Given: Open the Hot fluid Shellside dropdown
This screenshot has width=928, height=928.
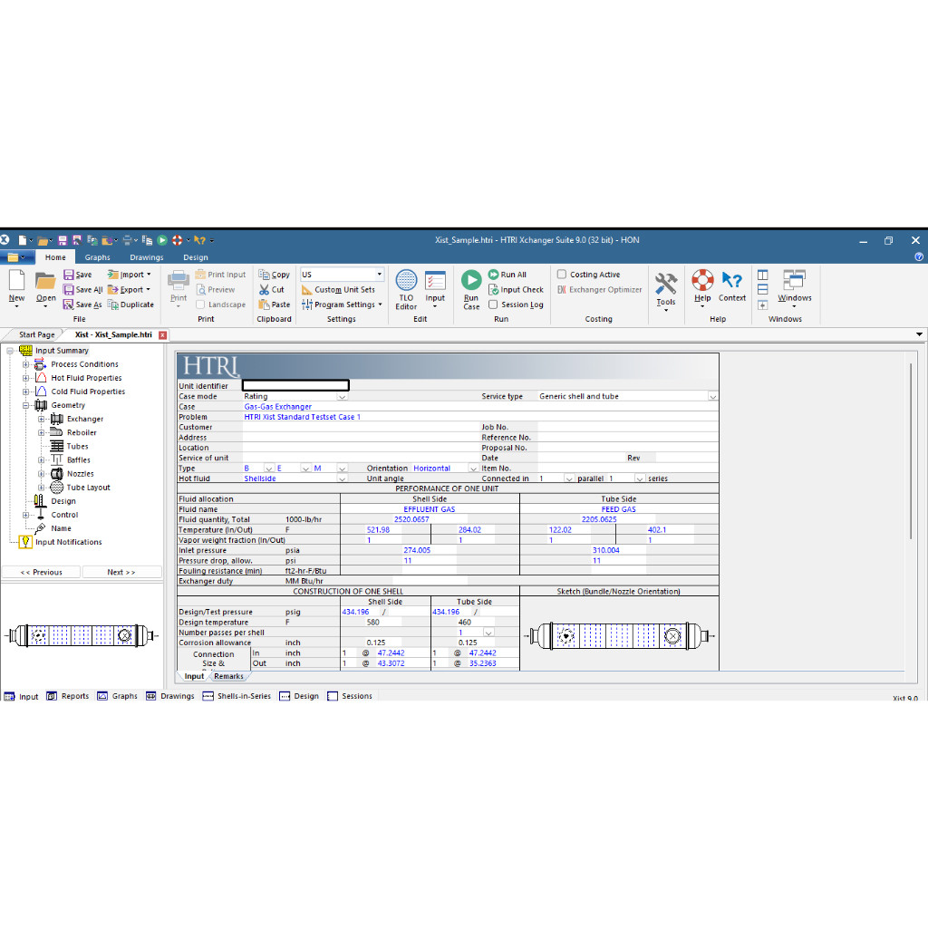Looking at the screenshot, I should [342, 478].
